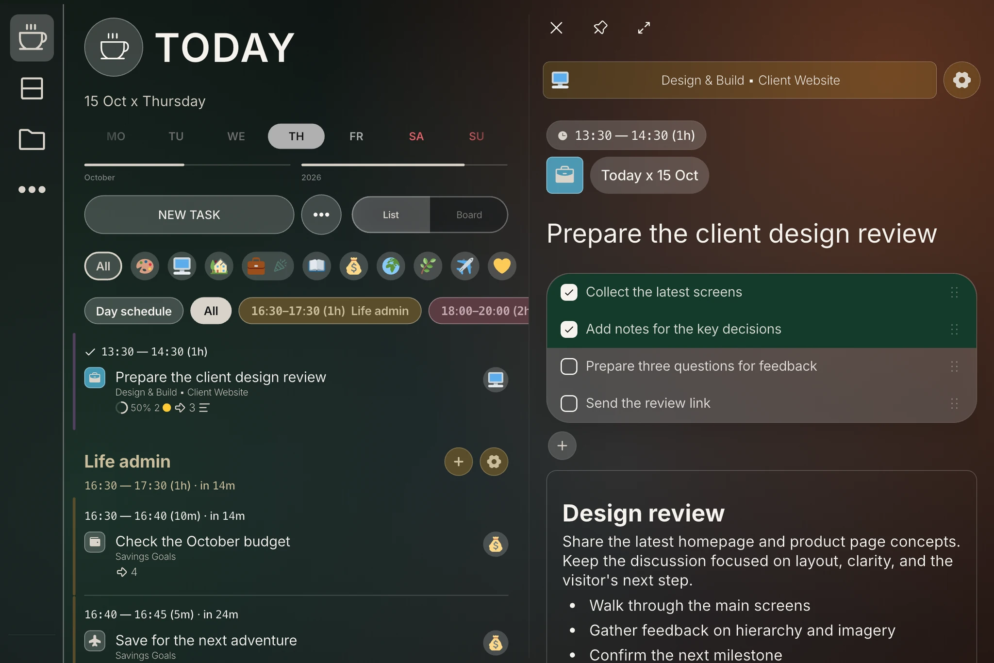Filter by the yellow heart category
The height and width of the screenshot is (663, 994).
point(502,266)
